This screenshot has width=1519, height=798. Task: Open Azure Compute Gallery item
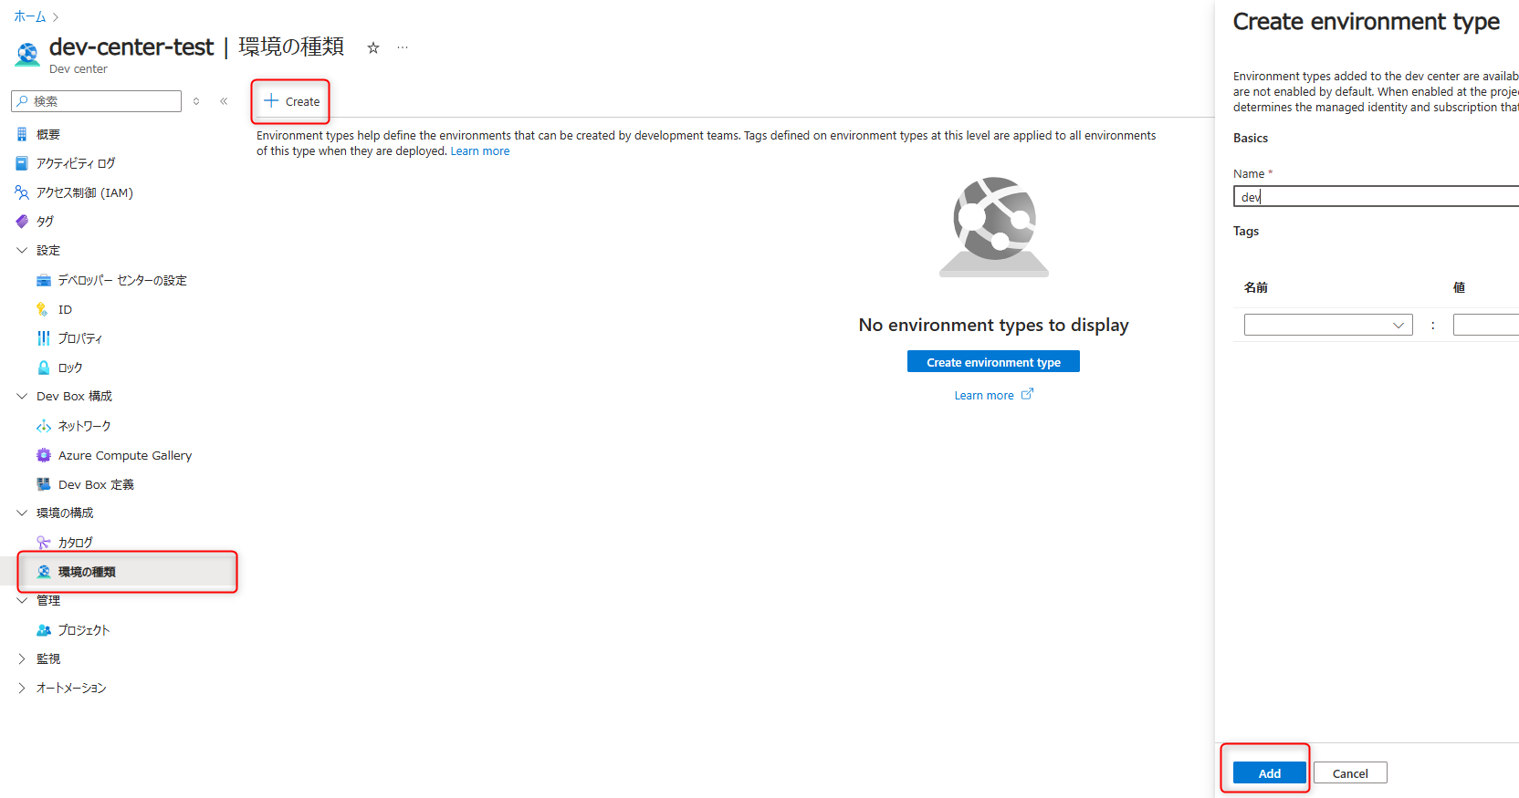point(123,455)
